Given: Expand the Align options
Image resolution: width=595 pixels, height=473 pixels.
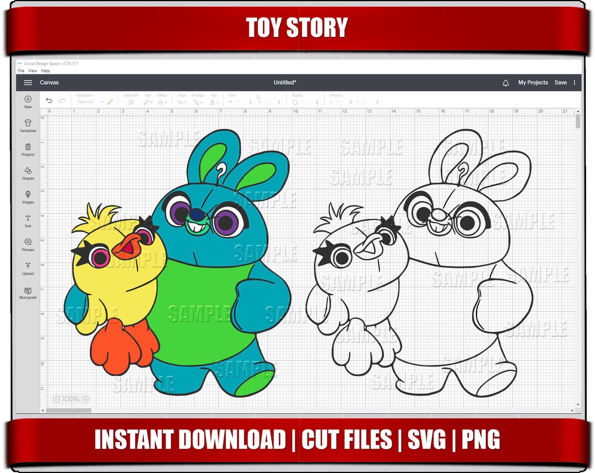Looking at the screenshot, I should click(182, 102).
